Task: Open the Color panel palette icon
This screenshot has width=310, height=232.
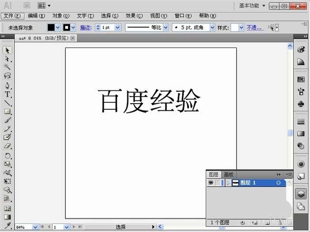Action: click(x=300, y=49)
